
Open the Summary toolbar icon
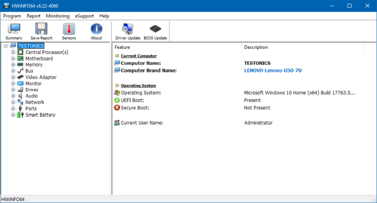pyautogui.click(x=14, y=31)
